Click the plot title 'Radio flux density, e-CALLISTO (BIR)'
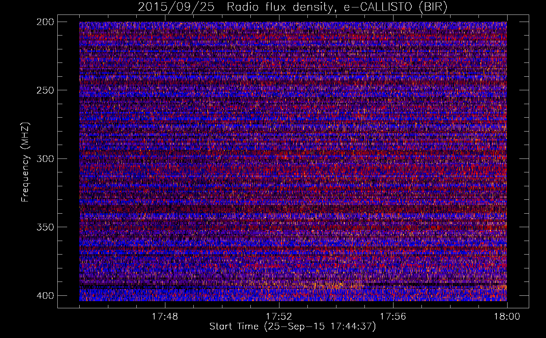This screenshot has width=546, height=338. click(337, 7)
